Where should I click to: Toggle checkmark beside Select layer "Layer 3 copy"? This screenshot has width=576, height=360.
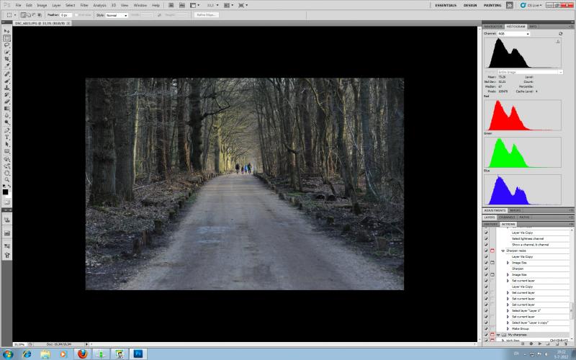tap(486, 323)
